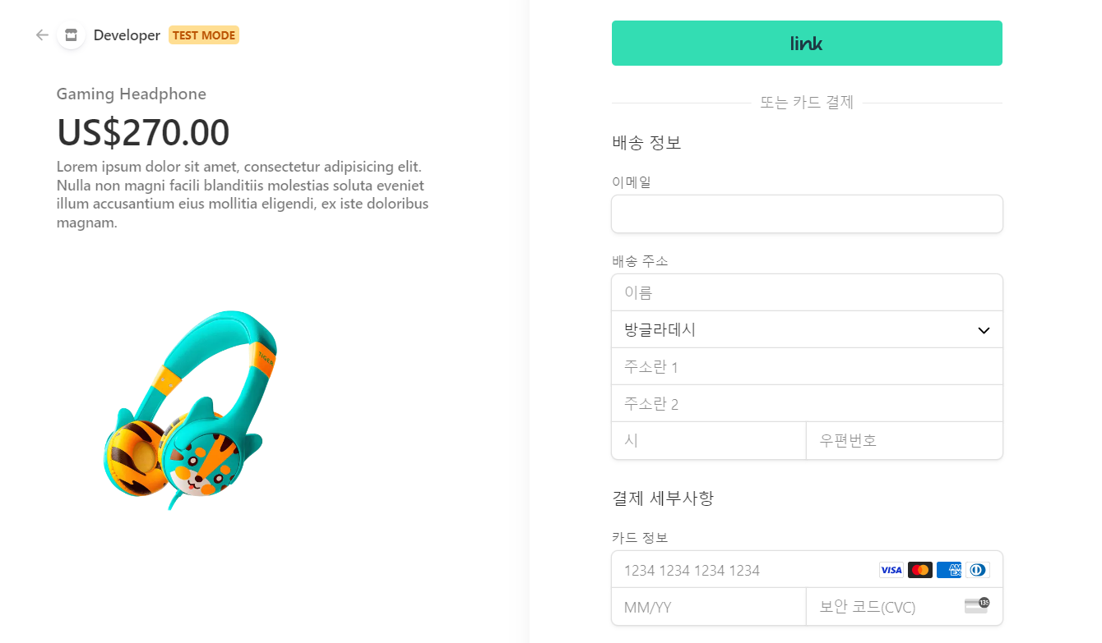
Task: Open the country dropdown showing 방글라데시
Action: [x=789, y=329]
